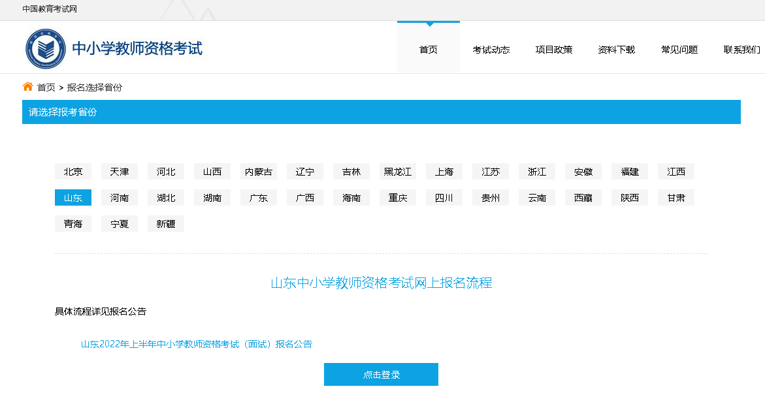Image resolution: width=765 pixels, height=393 pixels.
Task: Choose 江西 province option
Action: (676, 172)
